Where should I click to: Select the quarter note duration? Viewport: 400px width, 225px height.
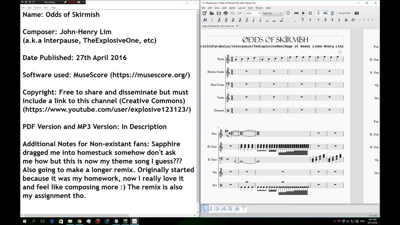253,20
